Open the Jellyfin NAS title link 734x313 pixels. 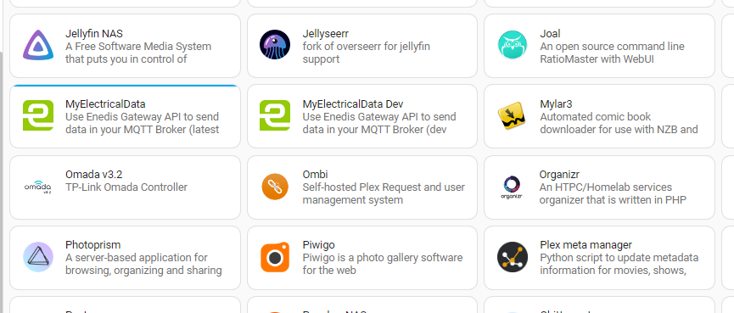(x=94, y=34)
